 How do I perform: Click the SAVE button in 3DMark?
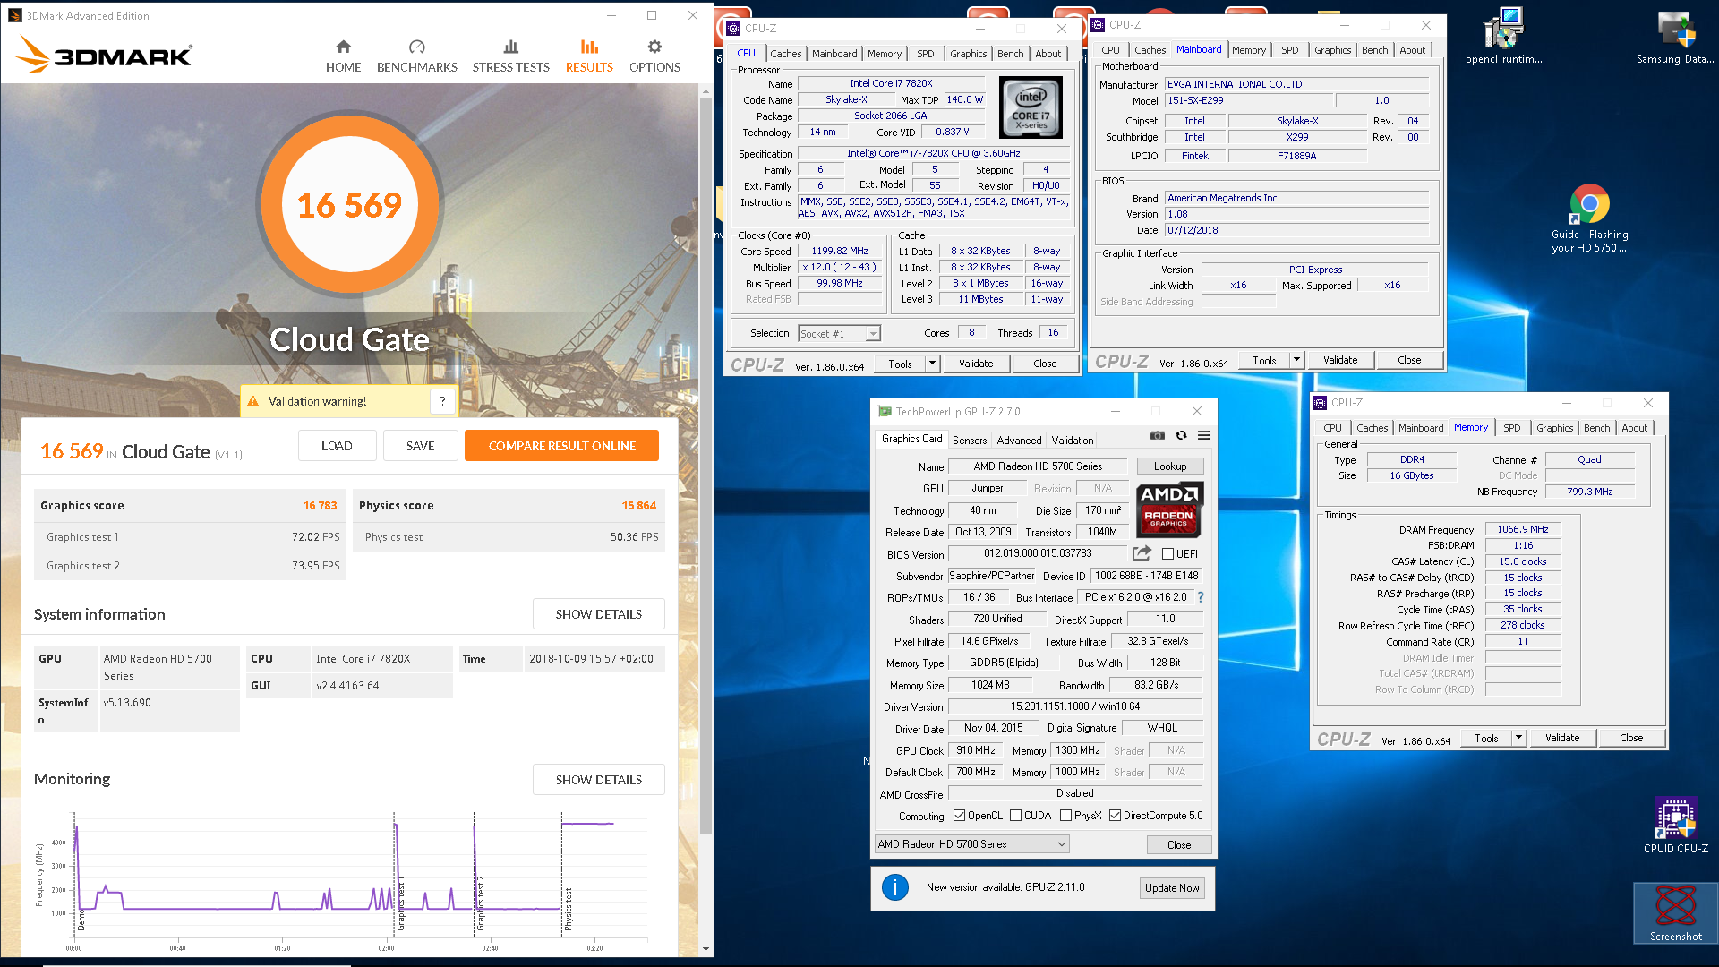coord(420,446)
